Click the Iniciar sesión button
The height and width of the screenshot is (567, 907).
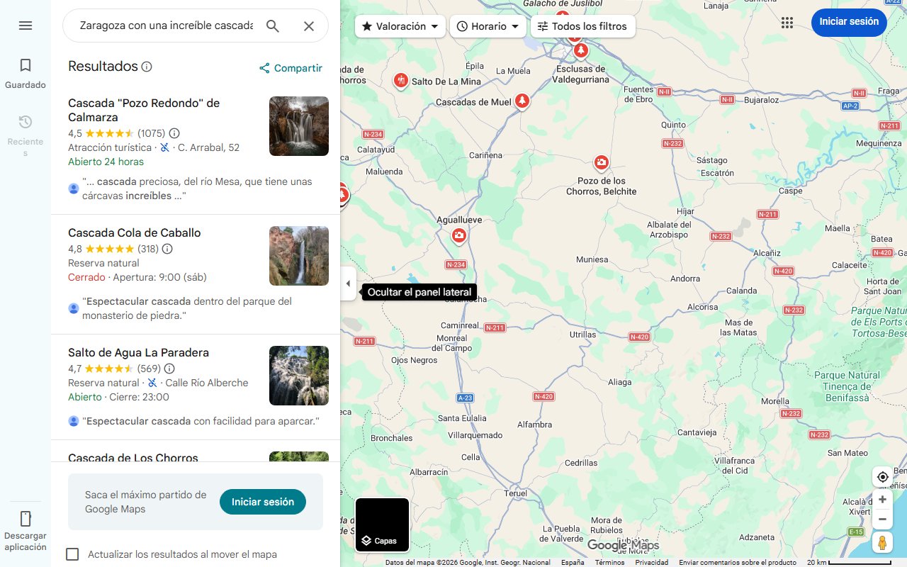click(x=849, y=22)
